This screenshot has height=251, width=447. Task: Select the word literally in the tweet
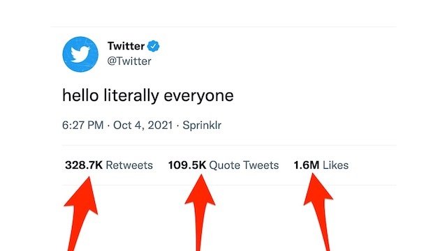[131, 96]
